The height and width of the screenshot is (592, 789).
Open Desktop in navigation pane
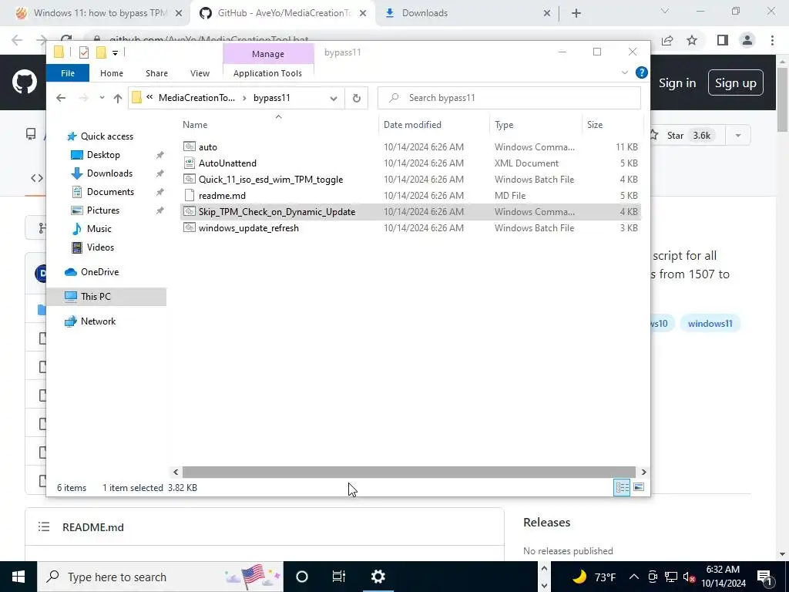coord(103,155)
